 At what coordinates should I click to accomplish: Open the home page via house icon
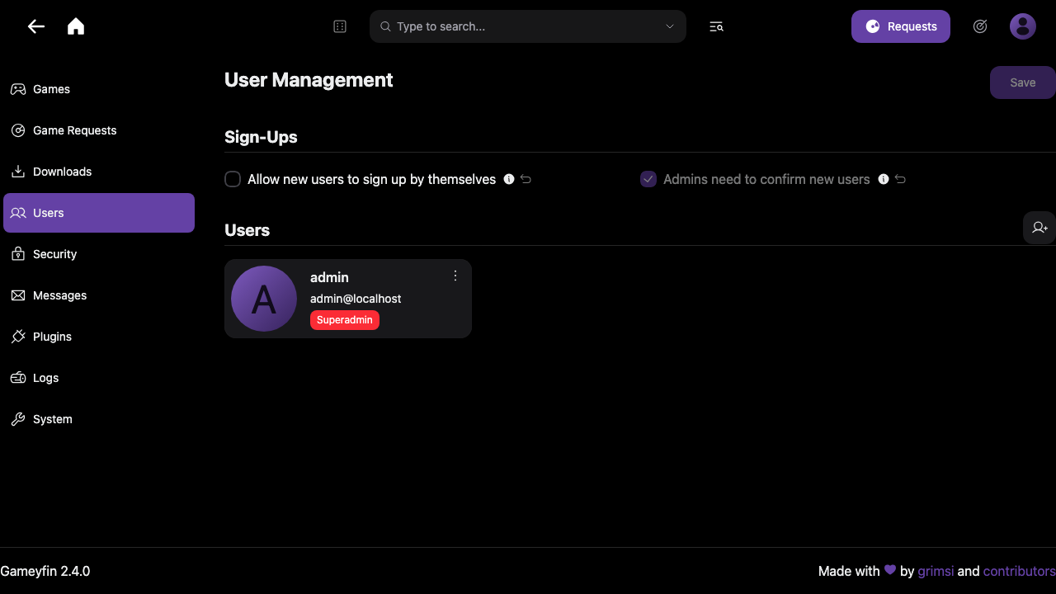(x=76, y=26)
